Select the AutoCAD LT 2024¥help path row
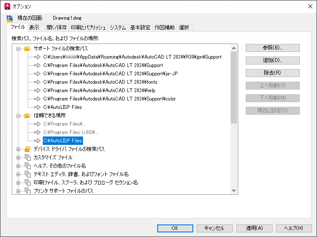The image size is (317, 237). pyautogui.click(x=99, y=90)
